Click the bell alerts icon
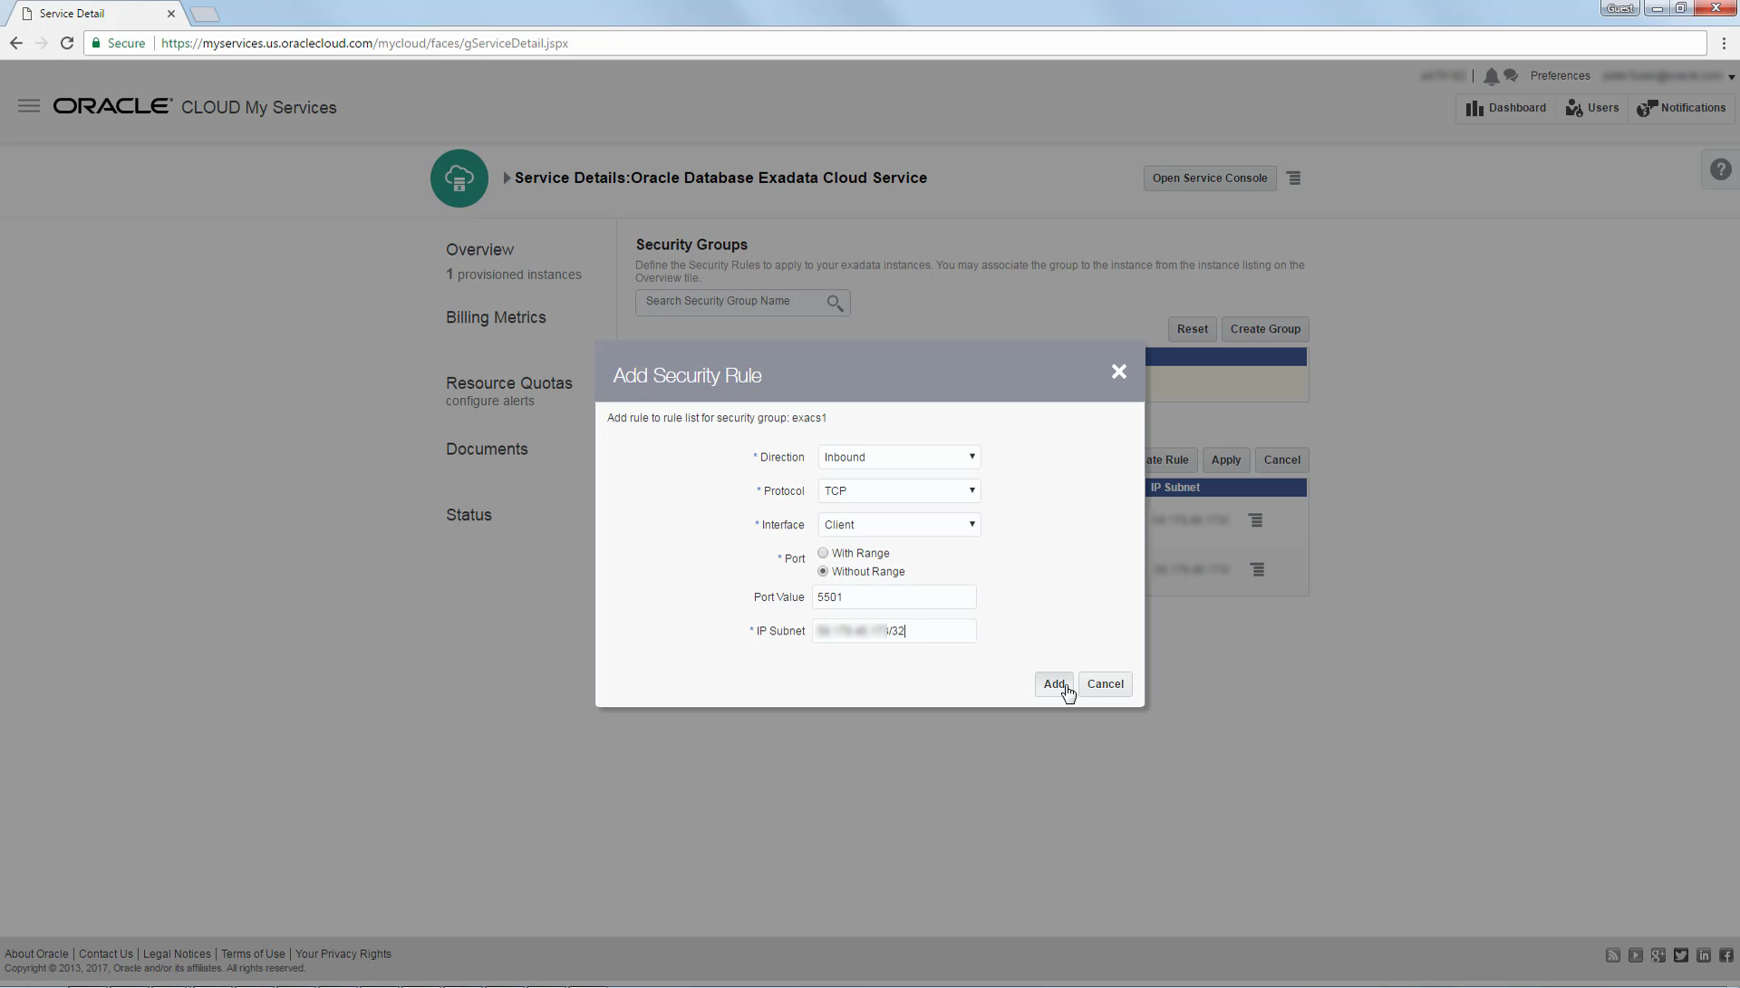This screenshot has height=988, width=1740. [1491, 76]
